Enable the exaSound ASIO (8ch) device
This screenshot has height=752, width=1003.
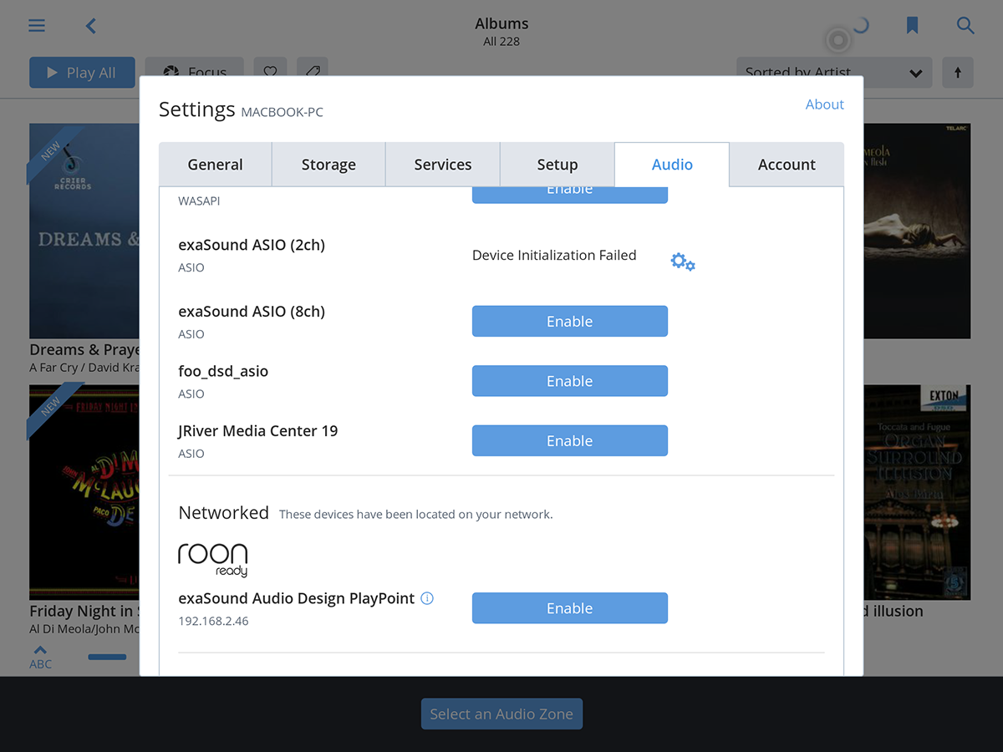coord(570,322)
